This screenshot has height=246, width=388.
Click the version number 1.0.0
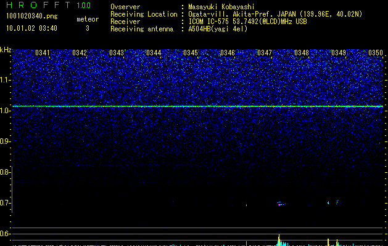coord(84,6)
